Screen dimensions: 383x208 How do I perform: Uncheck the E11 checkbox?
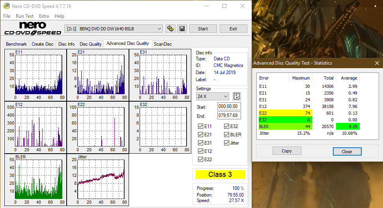[x=200, y=126]
